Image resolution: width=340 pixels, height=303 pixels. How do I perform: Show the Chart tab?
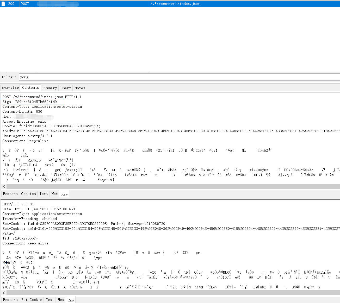[66, 88]
